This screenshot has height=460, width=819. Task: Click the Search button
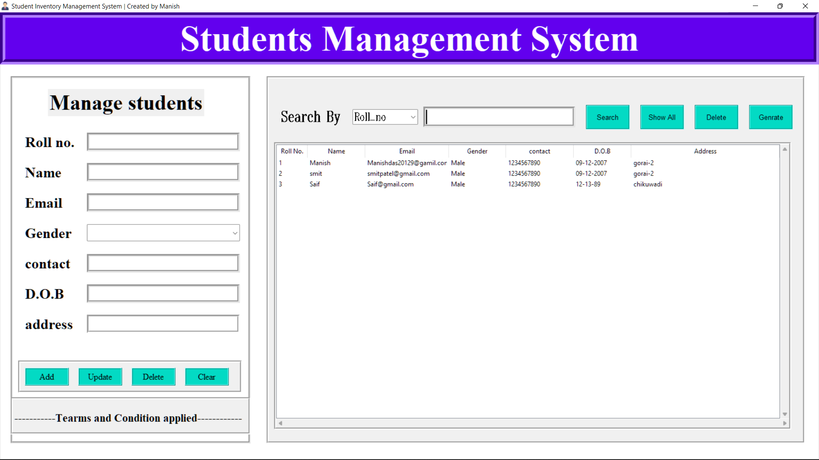coord(607,117)
